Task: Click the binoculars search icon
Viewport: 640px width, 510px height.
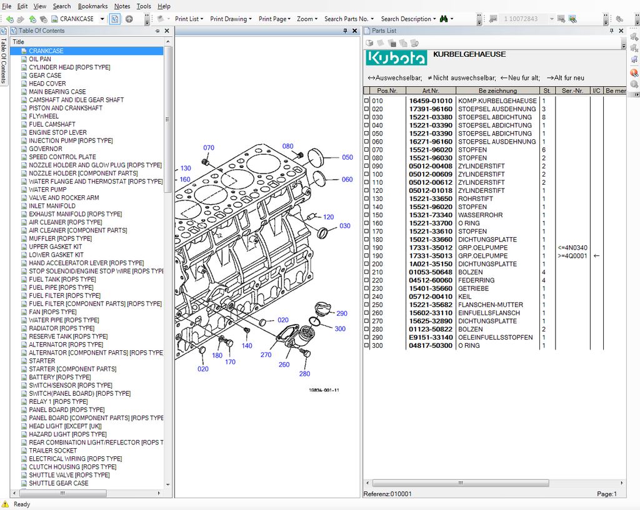Action: (x=443, y=19)
